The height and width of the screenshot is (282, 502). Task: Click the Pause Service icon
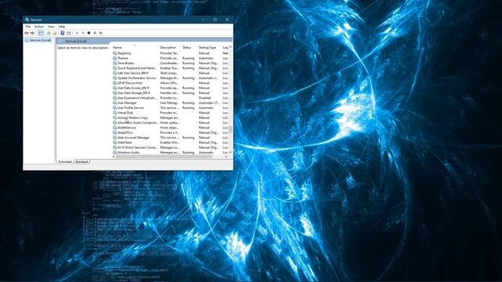[95, 33]
